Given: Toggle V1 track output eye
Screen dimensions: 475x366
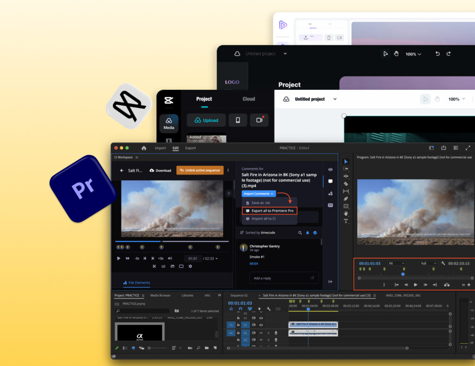Looking at the screenshot, I should click(x=261, y=325).
